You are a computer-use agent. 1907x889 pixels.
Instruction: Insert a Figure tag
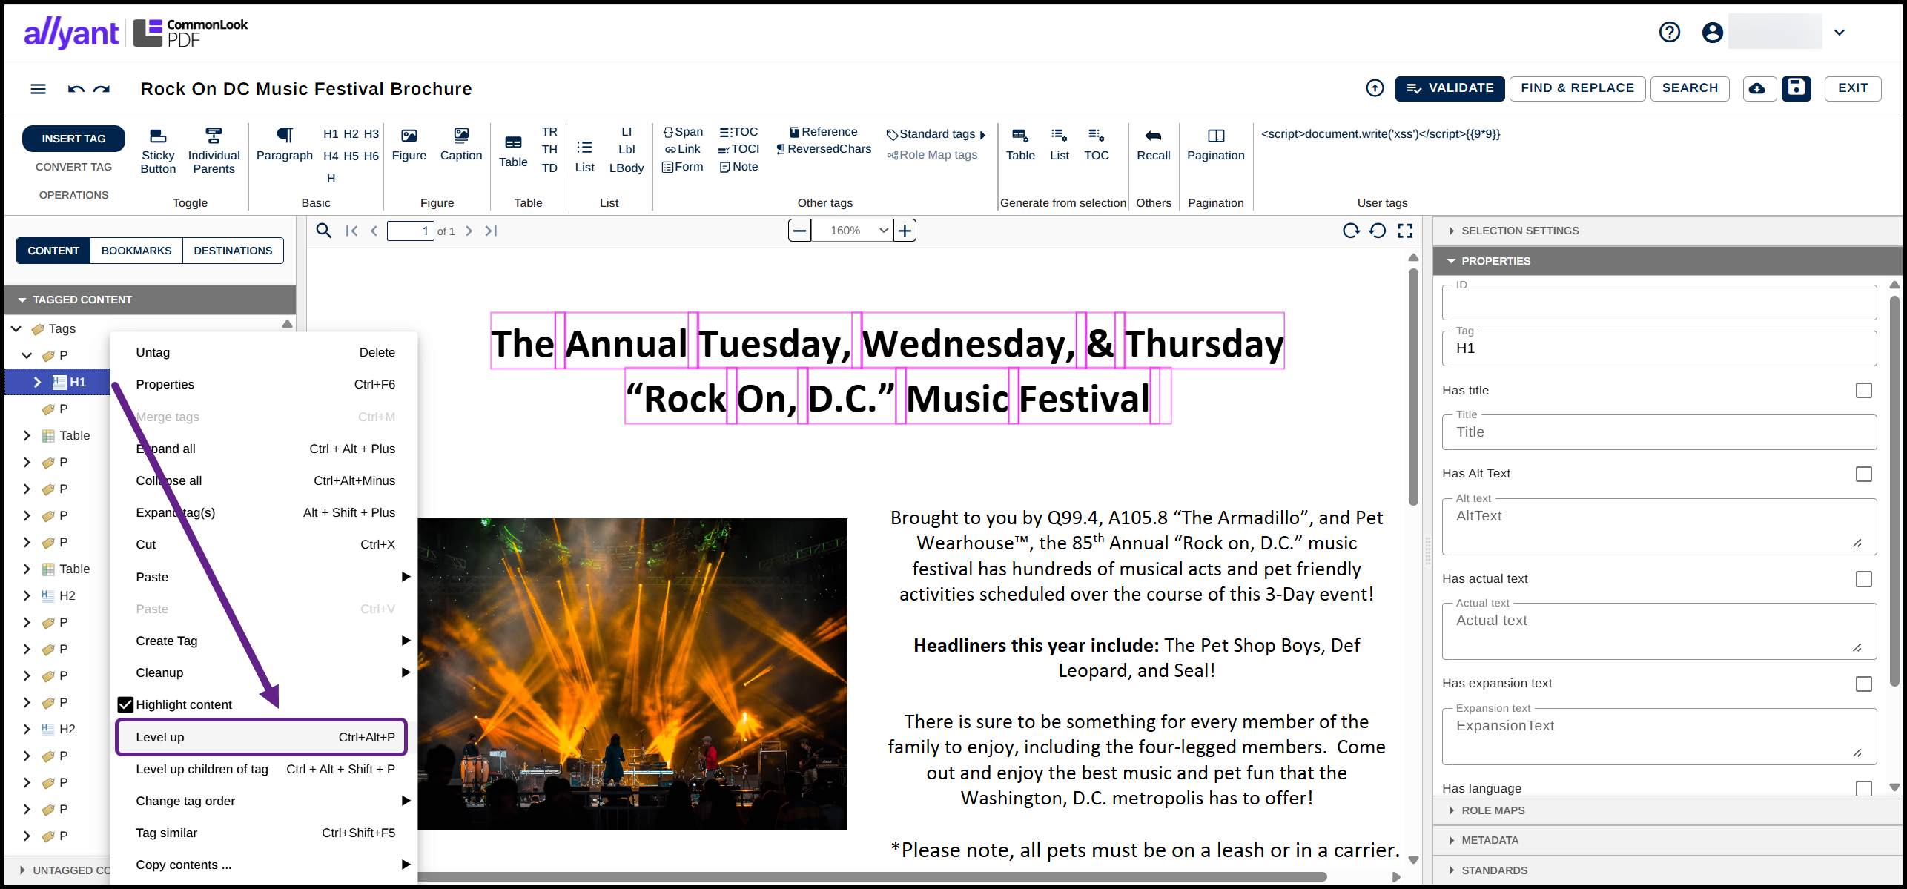click(409, 145)
